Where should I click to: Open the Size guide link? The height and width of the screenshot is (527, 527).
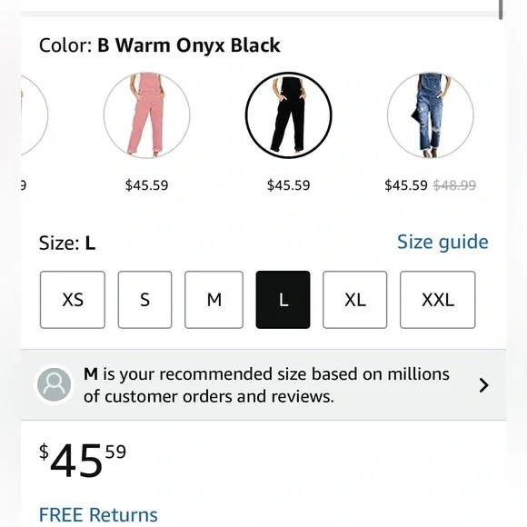pyautogui.click(x=442, y=242)
